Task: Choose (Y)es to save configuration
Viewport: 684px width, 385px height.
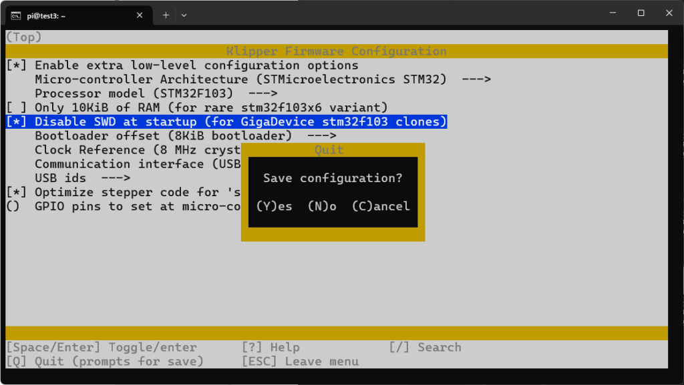Action: tap(274, 206)
